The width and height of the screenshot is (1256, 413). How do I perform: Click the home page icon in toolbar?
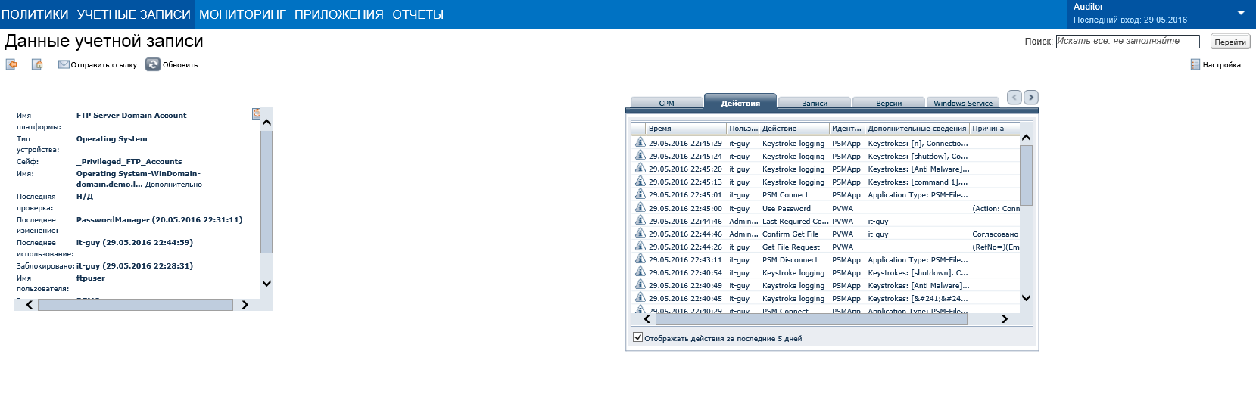[37, 64]
